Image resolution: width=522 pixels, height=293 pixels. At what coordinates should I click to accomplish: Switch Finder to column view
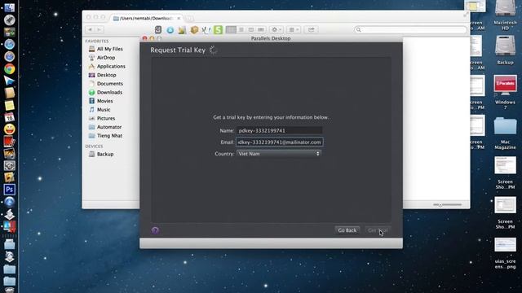point(251,29)
